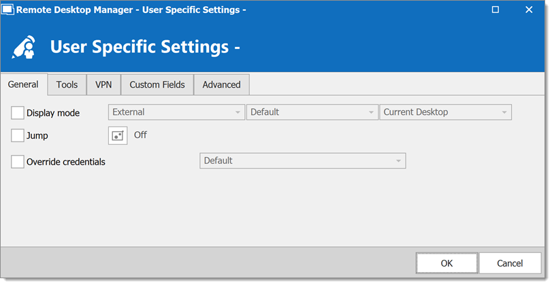The image size is (552, 285).
Task: Click the Jump host settings icon button
Action: click(118, 135)
